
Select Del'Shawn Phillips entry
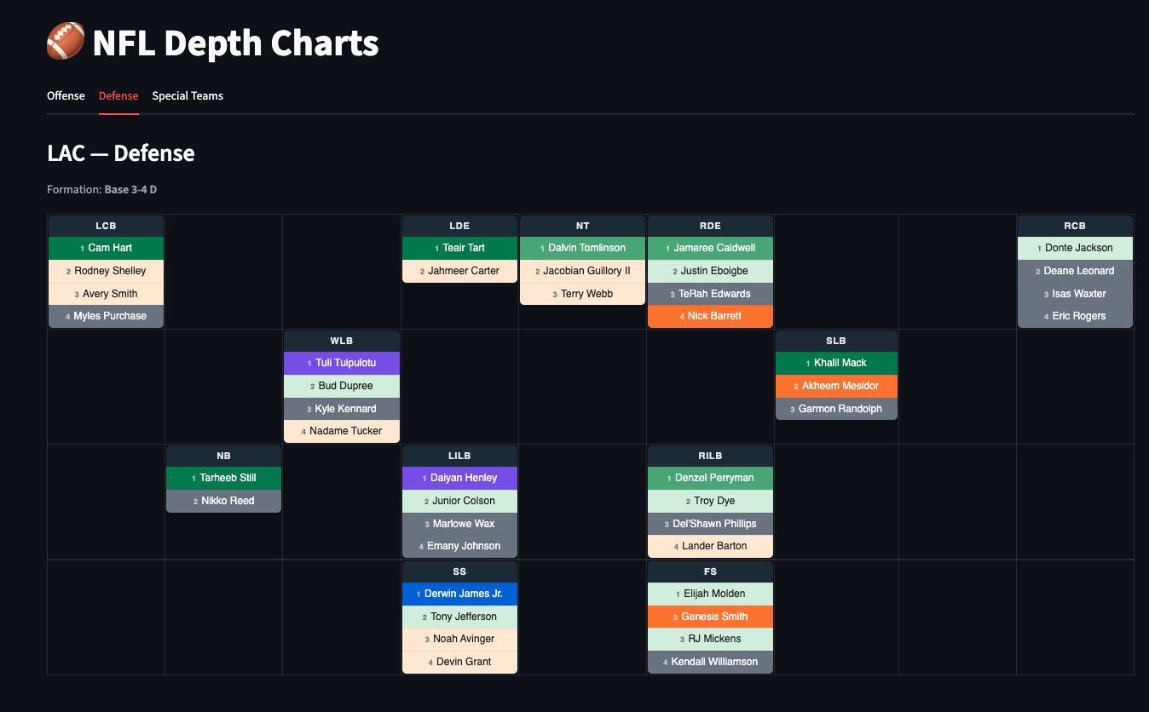tap(710, 524)
